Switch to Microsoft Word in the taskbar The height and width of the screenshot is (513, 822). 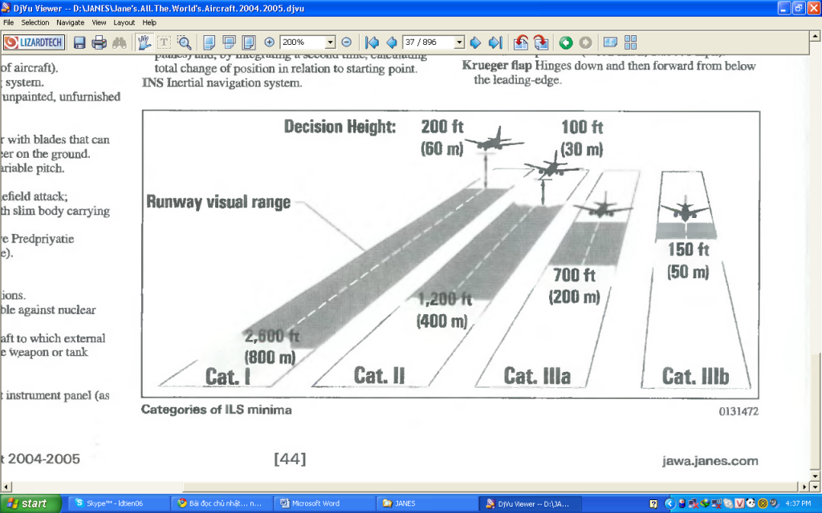tap(309, 503)
